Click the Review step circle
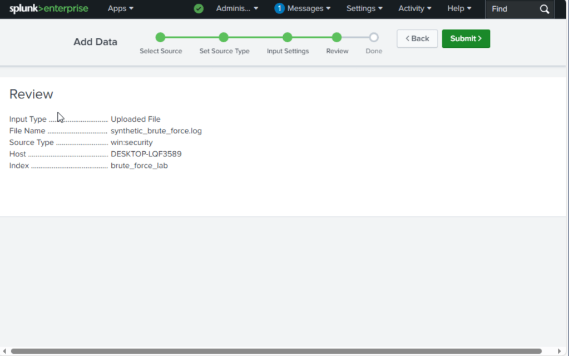 337,37
